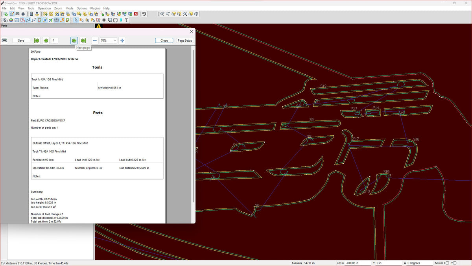472x266 pixels.
Task: Open the Edit menu
Action: tap(13, 8)
